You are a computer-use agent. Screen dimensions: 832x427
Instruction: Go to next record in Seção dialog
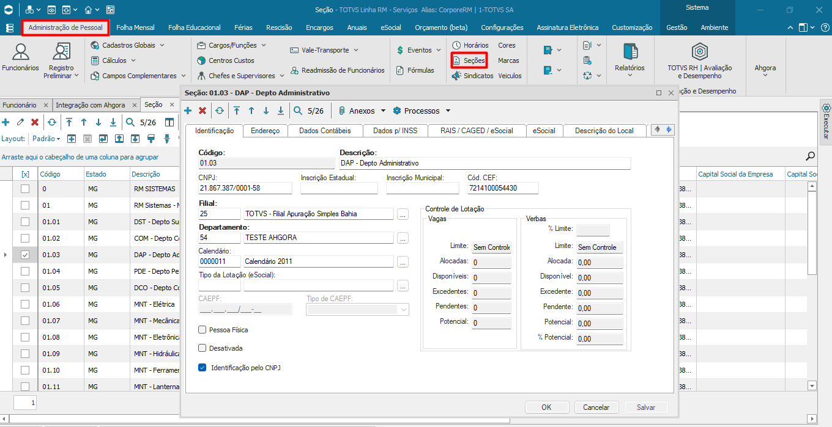266,111
